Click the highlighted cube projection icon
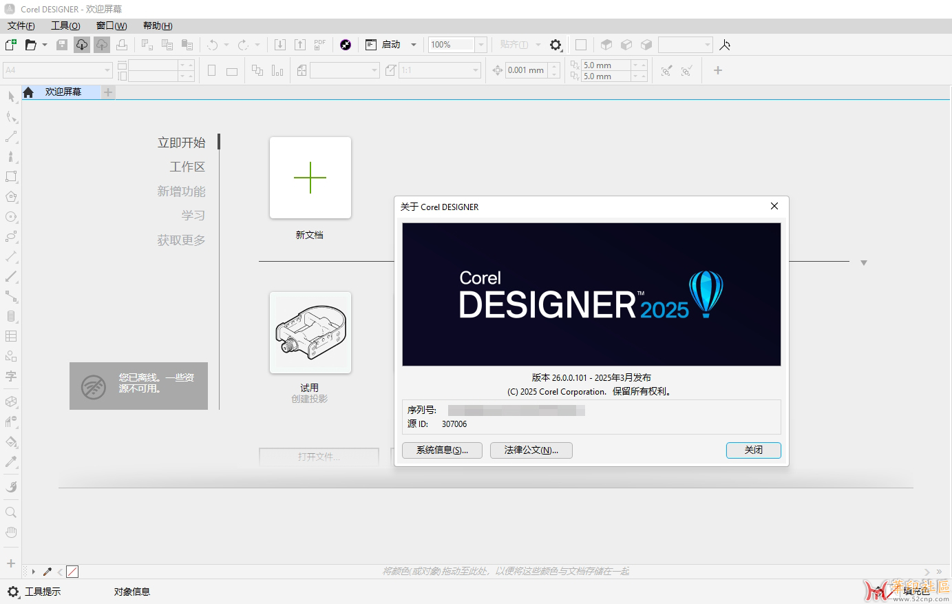This screenshot has height=604, width=952. pyautogui.click(x=606, y=45)
